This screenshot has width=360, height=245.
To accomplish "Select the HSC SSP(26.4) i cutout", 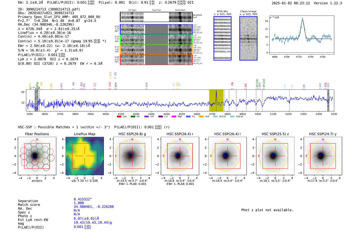I will (x=227, y=156).
